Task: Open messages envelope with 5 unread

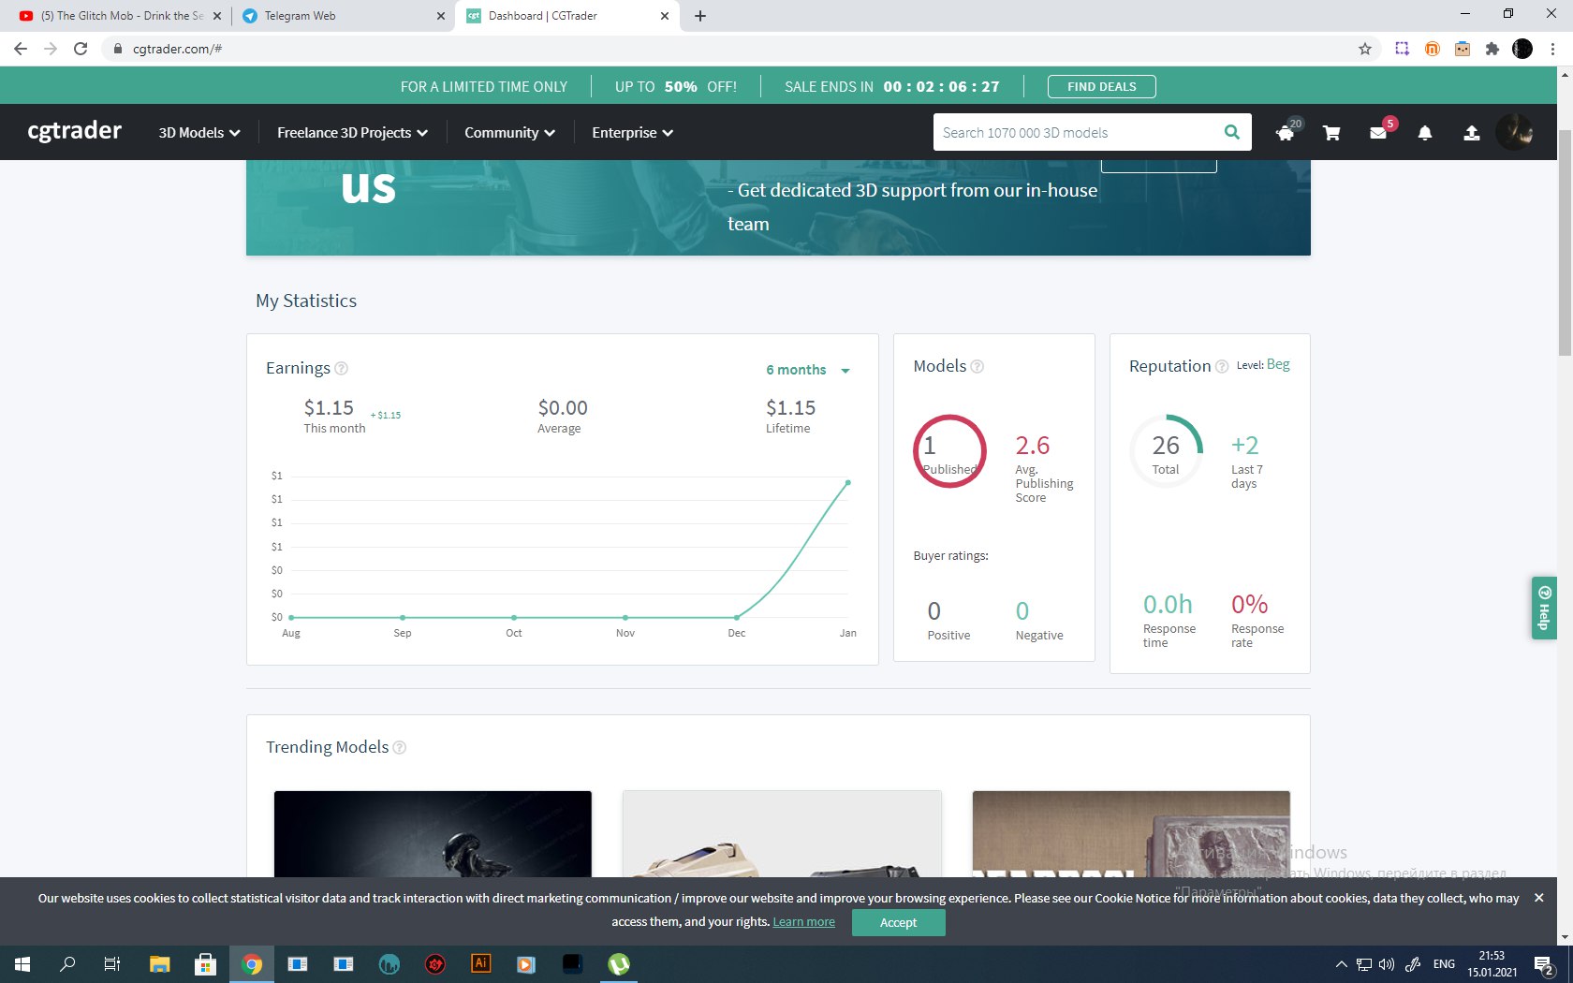Action: click(x=1378, y=133)
